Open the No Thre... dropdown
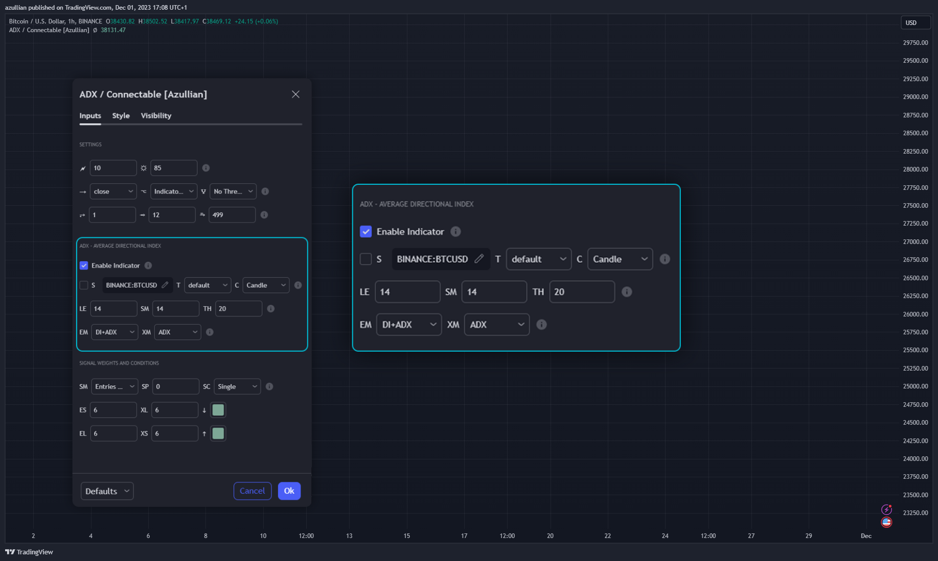This screenshot has width=938, height=561. (x=233, y=191)
